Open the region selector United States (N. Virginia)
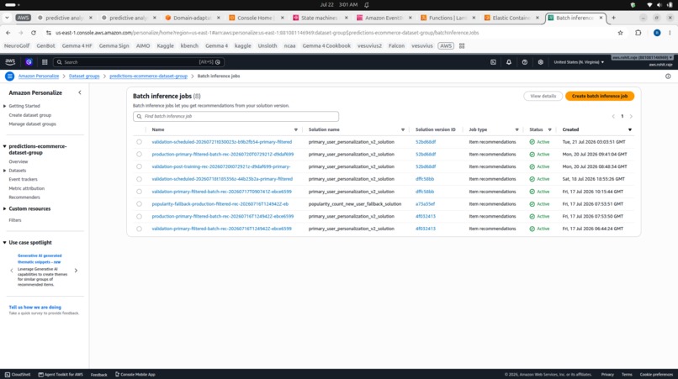 [x=579, y=62]
